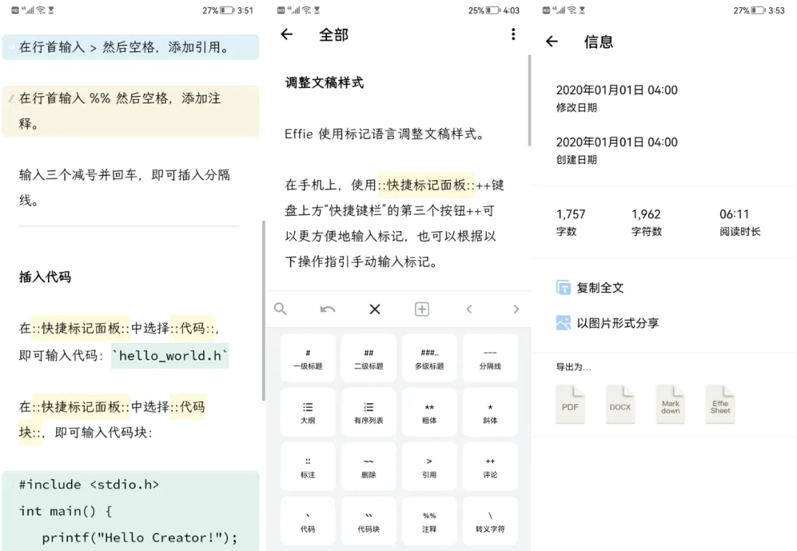The height and width of the screenshot is (551, 797).
Task: Tap the 信息 title in header
Action: point(598,41)
